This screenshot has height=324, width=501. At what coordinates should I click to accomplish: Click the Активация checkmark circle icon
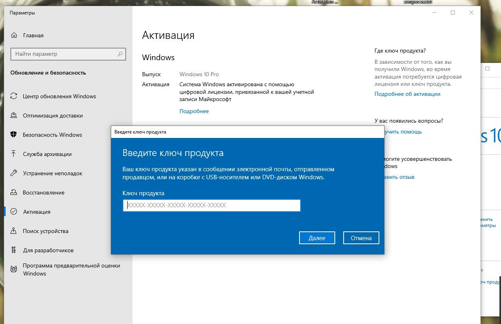14,212
